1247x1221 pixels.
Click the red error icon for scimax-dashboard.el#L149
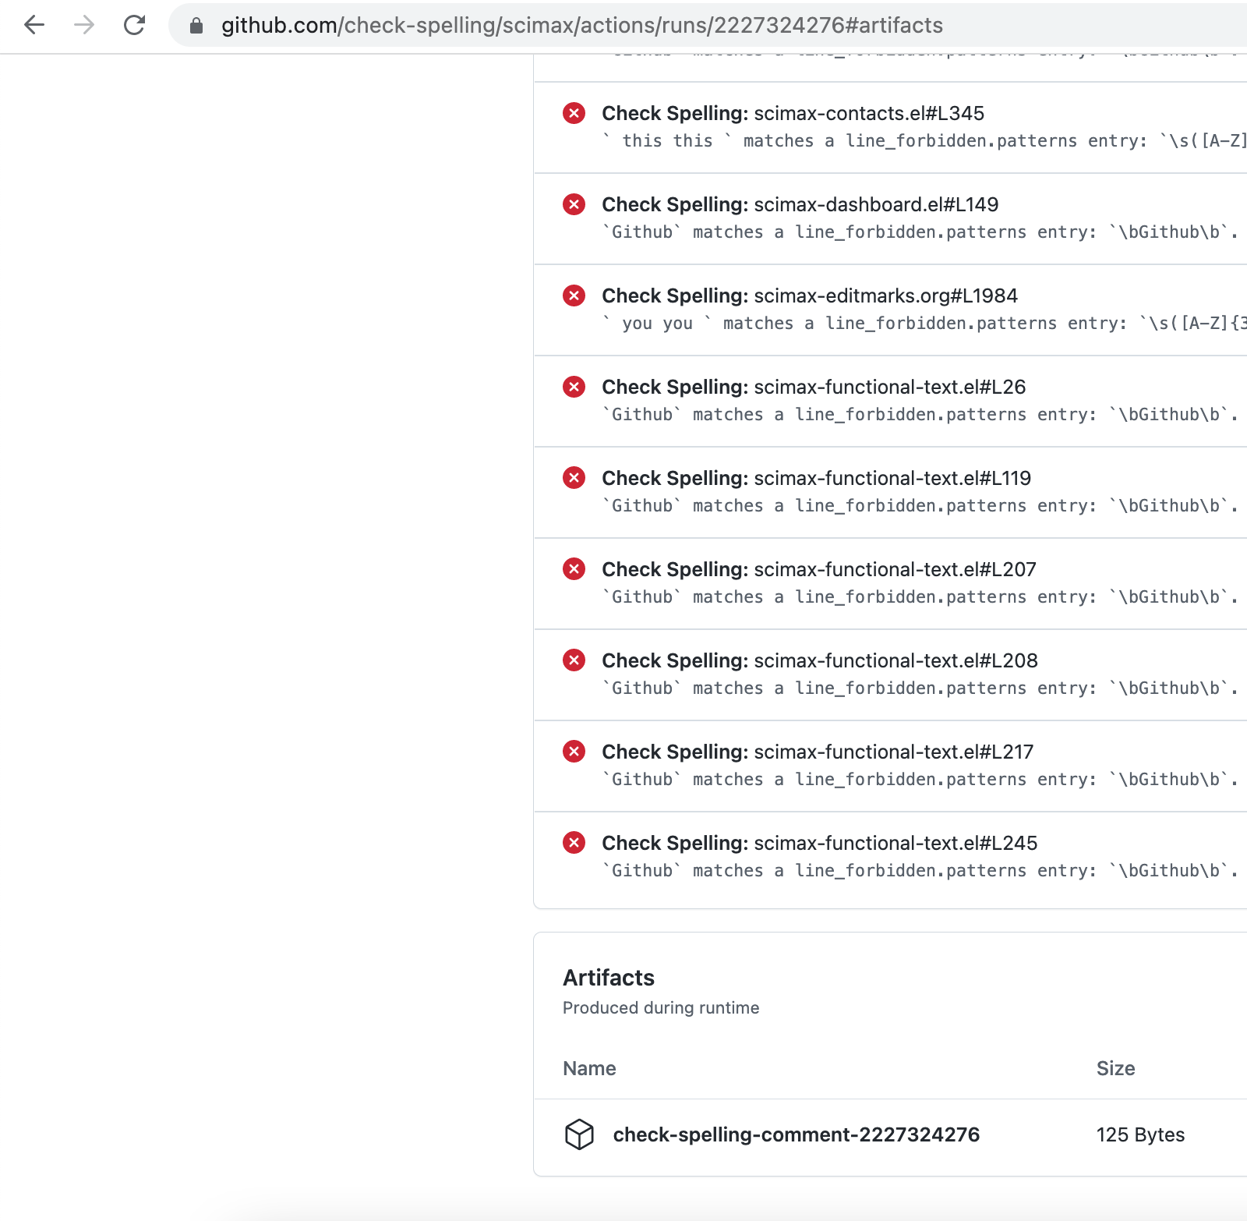pyautogui.click(x=574, y=204)
